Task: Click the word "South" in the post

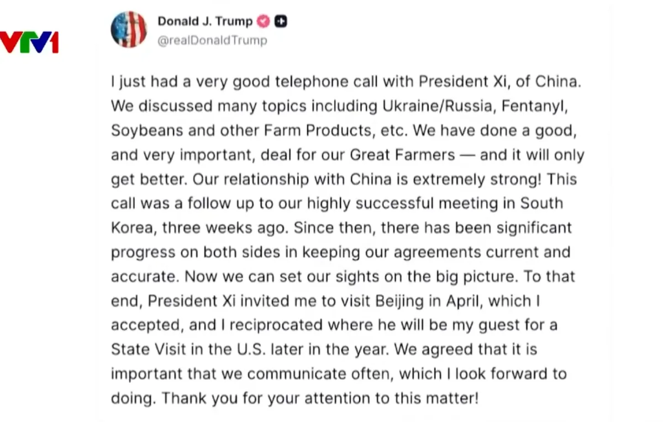Action: pyautogui.click(x=541, y=203)
